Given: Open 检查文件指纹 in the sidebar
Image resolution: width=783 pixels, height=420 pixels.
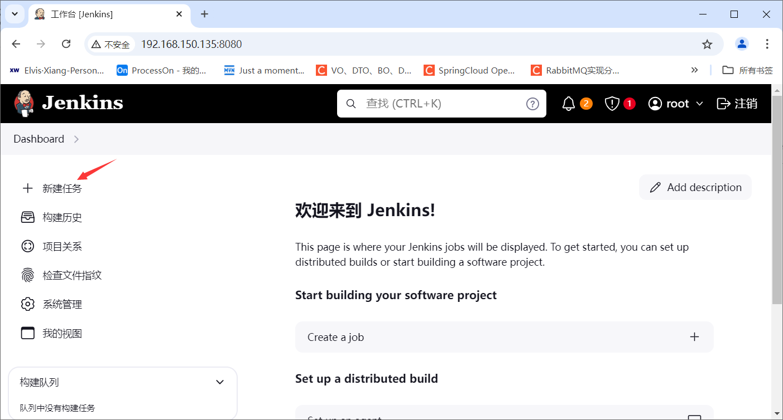Looking at the screenshot, I should (71, 275).
